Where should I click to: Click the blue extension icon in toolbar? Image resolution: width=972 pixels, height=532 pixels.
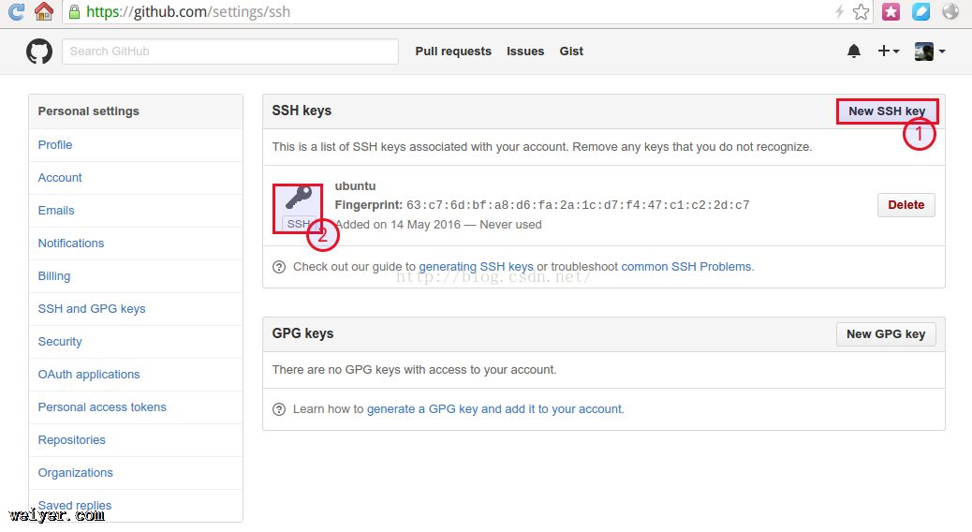click(920, 12)
